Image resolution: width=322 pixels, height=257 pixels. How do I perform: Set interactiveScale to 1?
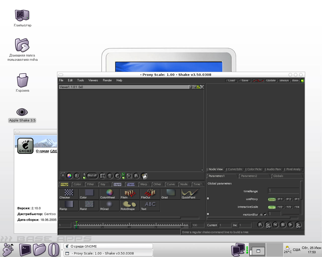point(272,207)
